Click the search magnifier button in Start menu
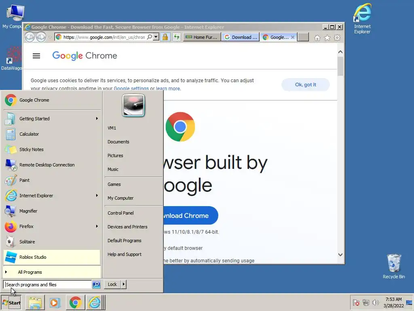Screen dimensions: 414x311 pos(96,285)
